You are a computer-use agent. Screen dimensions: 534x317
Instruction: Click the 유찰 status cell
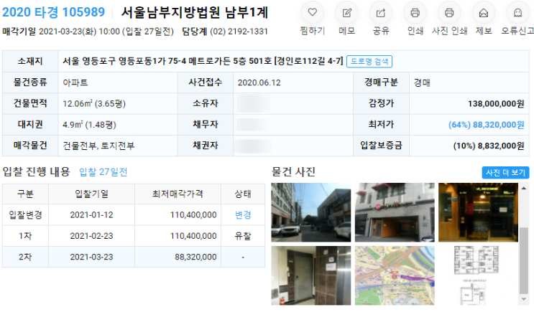tap(243, 236)
